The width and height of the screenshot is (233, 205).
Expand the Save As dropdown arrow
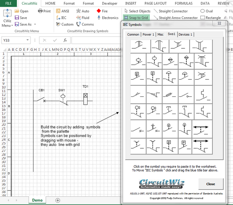pos(35,24)
